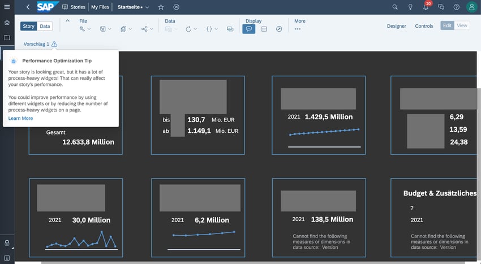Image resolution: width=481 pixels, height=264 pixels.
Task: Click the lock icon in sidebar
Action: 7,243
